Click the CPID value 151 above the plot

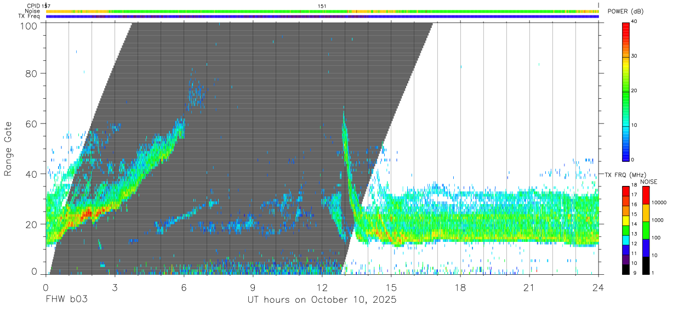pyautogui.click(x=322, y=6)
